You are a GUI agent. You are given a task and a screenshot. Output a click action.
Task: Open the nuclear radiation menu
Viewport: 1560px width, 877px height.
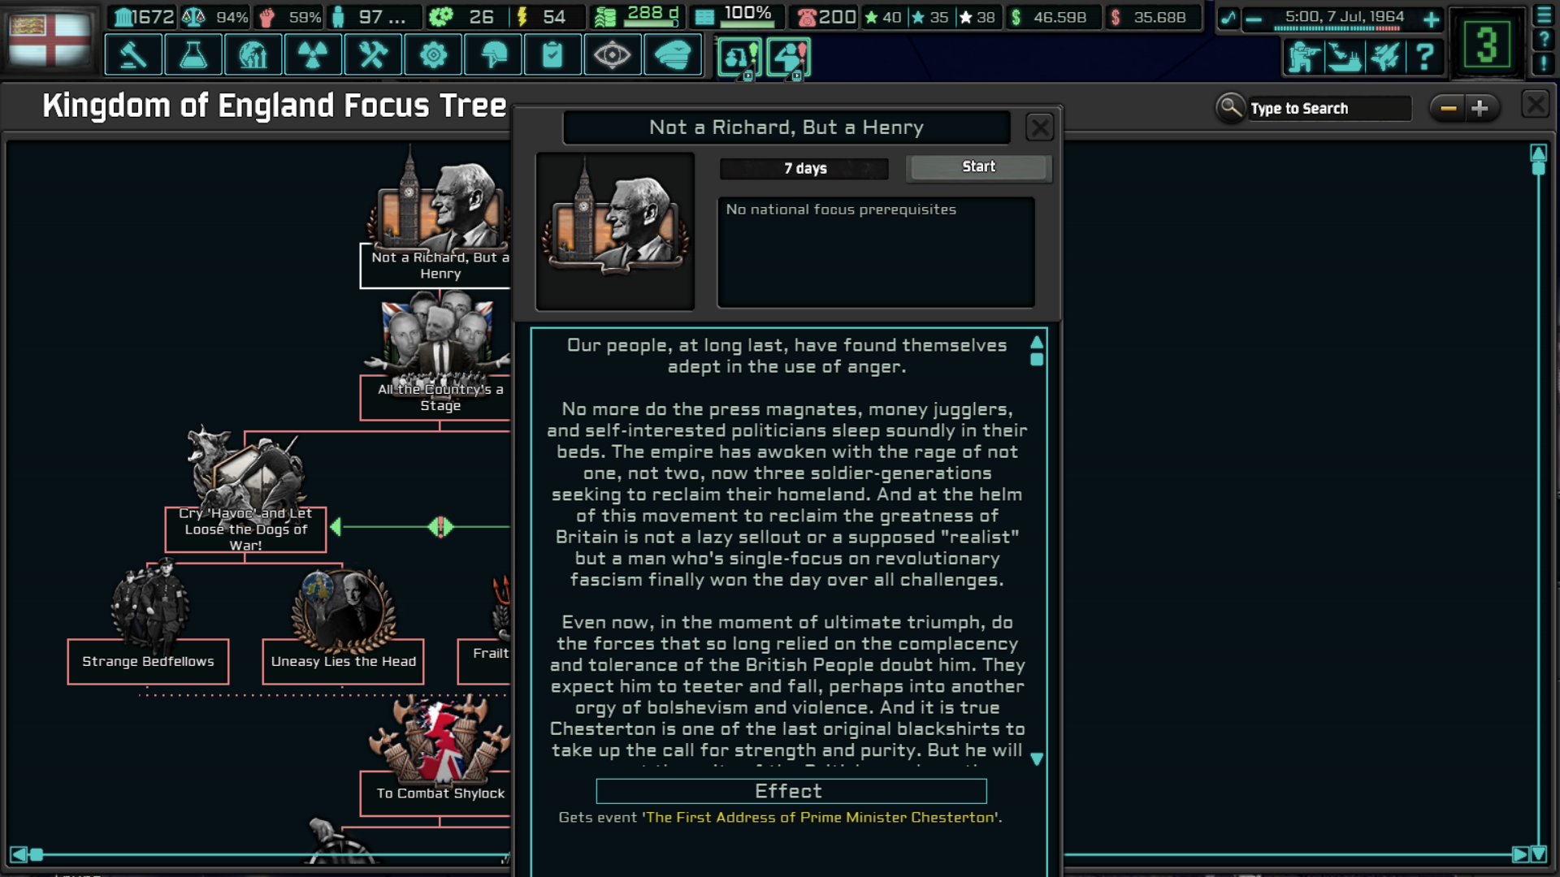tap(313, 55)
